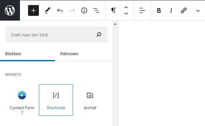Click the scrollbar up arrow
Screen dimensions: 205x126
coord(115,24)
